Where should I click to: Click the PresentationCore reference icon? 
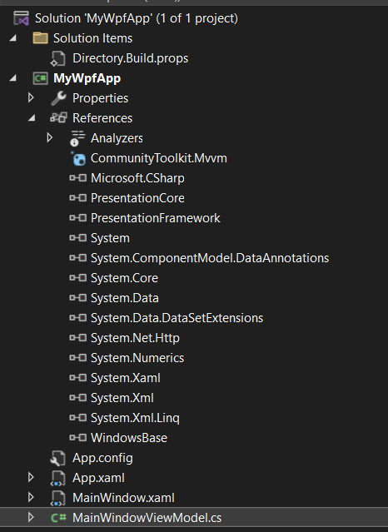click(77, 198)
